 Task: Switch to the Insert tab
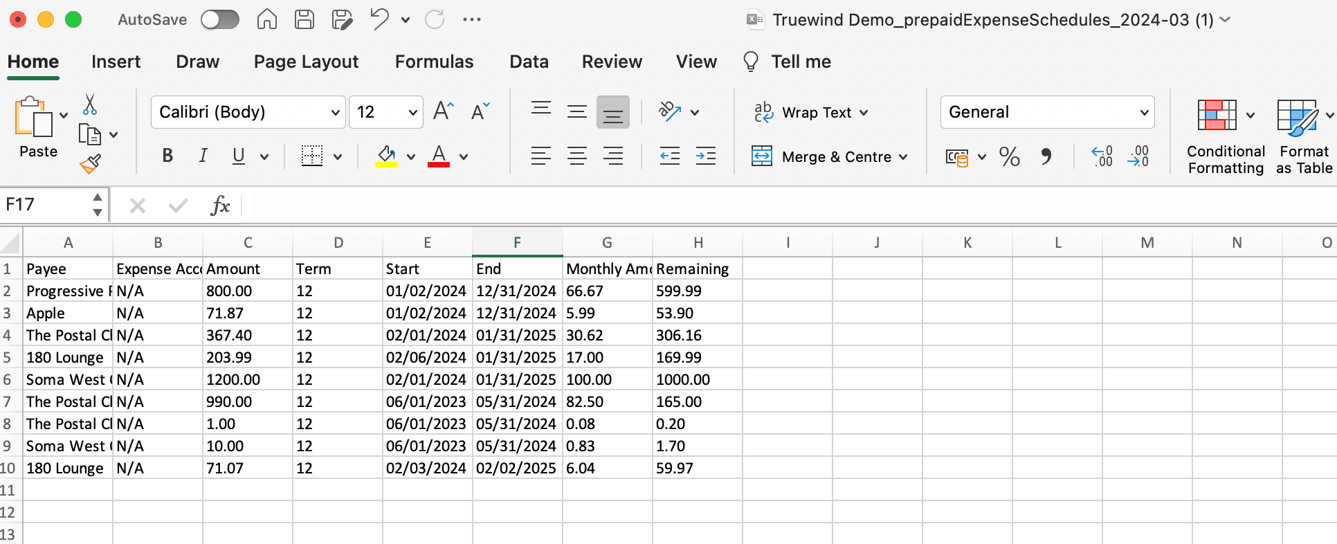click(116, 62)
